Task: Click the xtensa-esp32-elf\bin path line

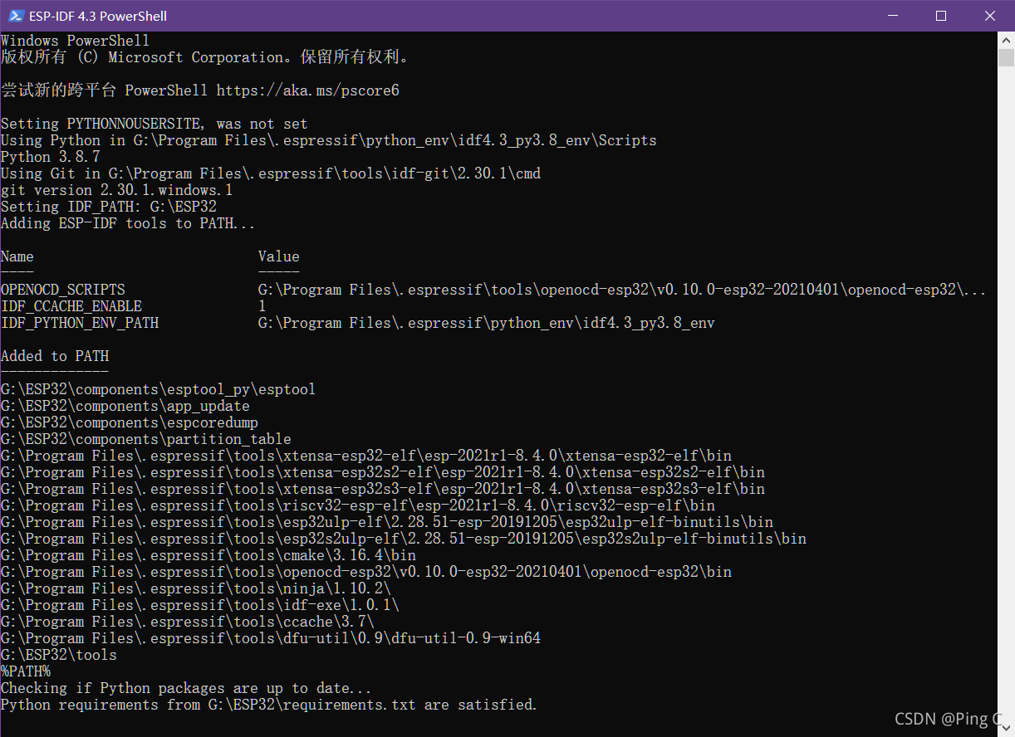Action: [366, 456]
